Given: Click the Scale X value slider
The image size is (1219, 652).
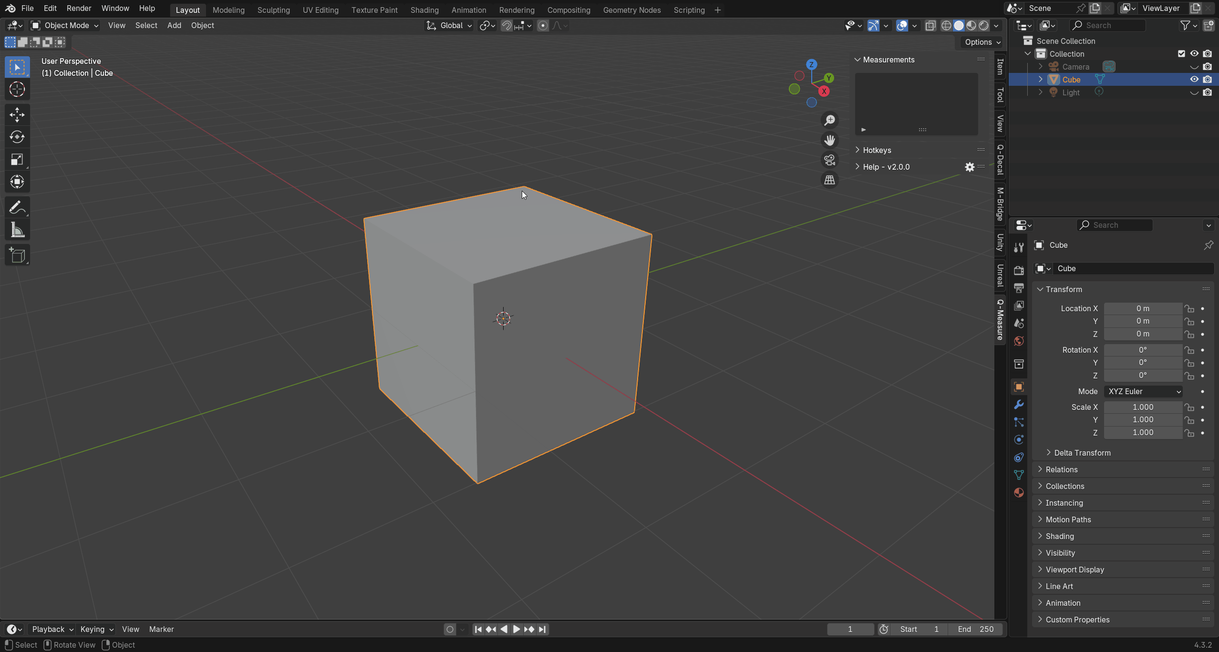Looking at the screenshot, I should (x=1143, y=407).
